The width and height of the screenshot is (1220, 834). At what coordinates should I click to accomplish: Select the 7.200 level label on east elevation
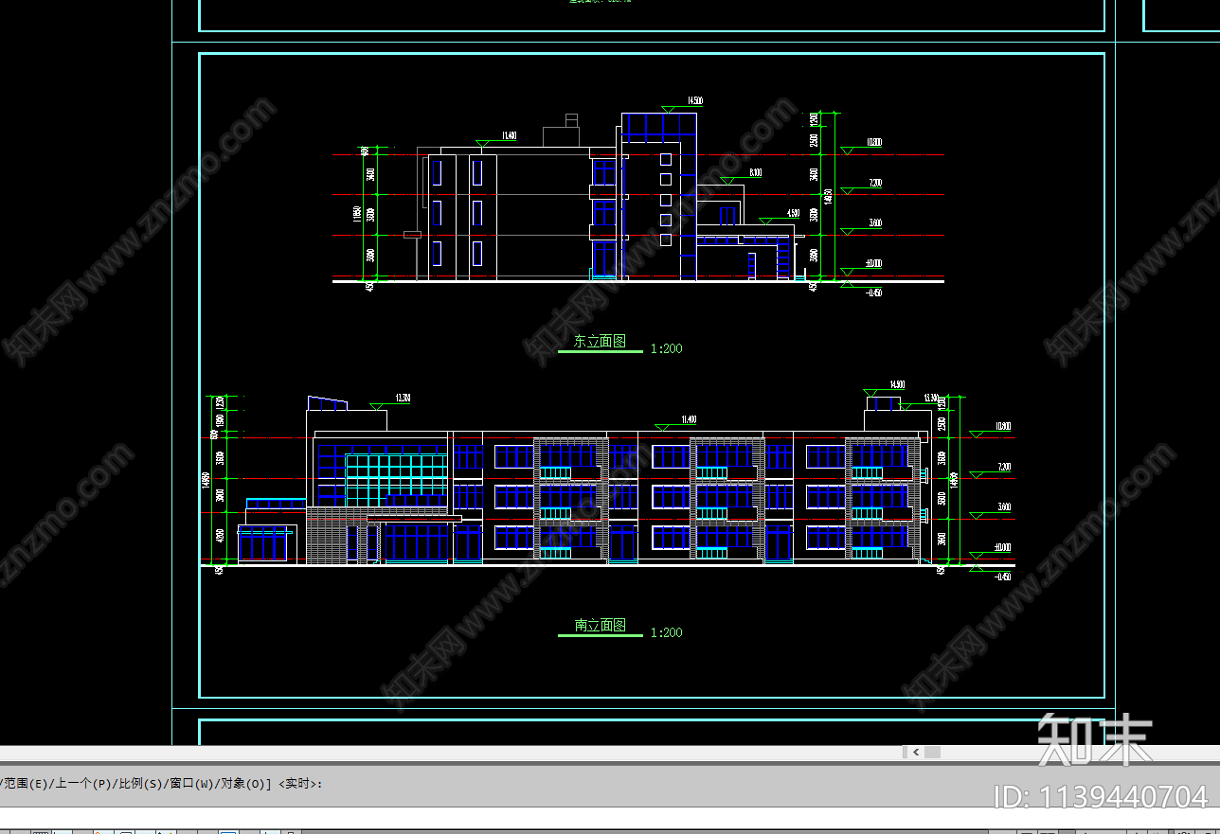coord(874,183)
